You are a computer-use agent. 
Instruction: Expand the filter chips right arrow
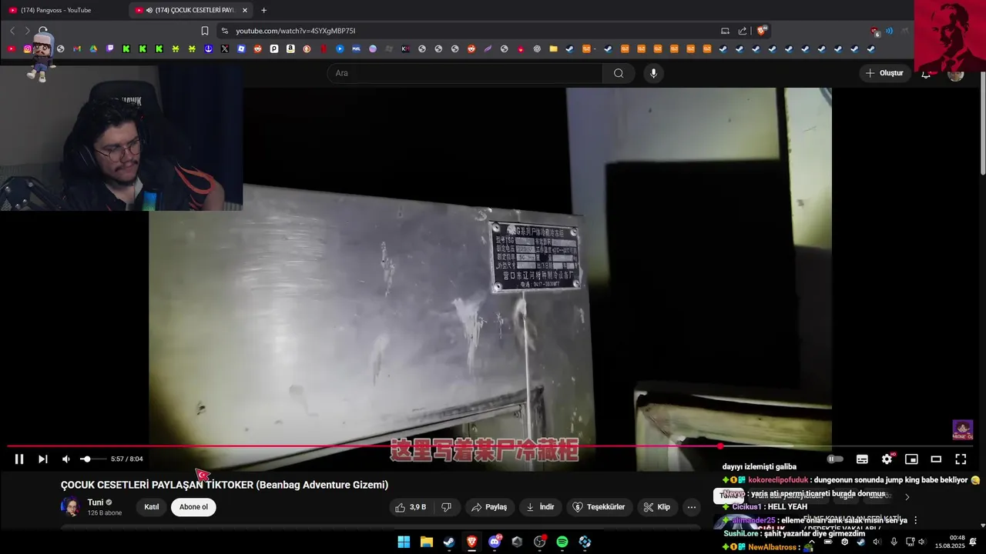click(x=907, y=496)
